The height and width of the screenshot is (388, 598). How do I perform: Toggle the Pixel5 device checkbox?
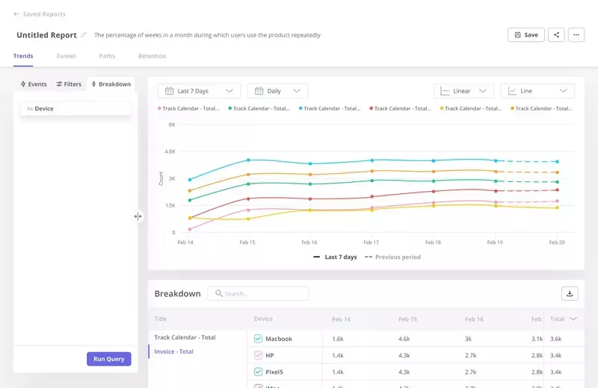tap(259, 372)
